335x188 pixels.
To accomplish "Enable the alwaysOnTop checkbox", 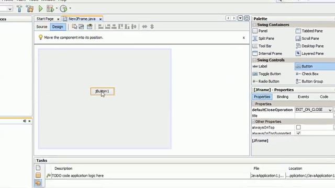I will point(298,127).
